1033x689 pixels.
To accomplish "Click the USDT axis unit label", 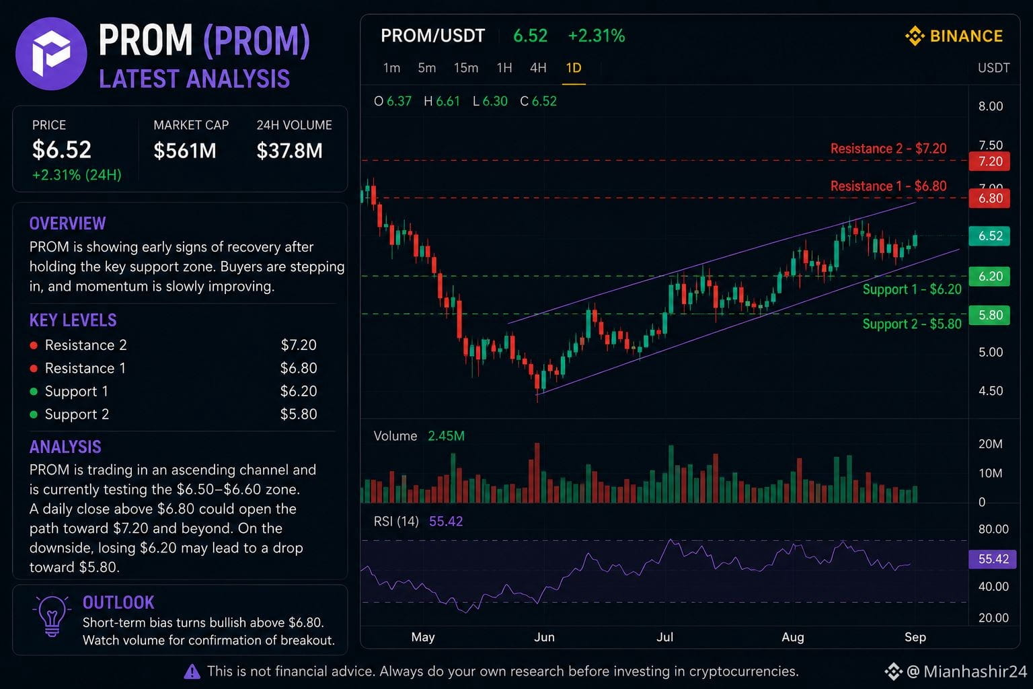I will [x=993, y=68].
